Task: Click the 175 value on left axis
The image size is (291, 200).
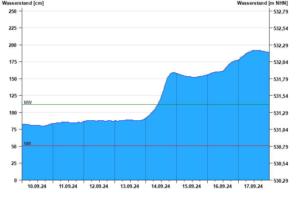Action: coord(13,62)
